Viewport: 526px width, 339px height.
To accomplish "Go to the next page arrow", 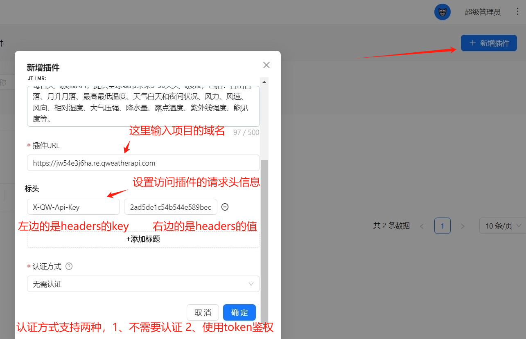I will [463, 226].
